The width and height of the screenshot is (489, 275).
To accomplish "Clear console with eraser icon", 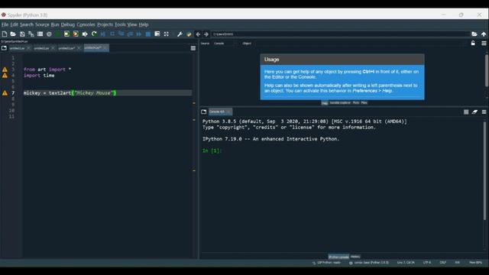I will pos(474,112).
